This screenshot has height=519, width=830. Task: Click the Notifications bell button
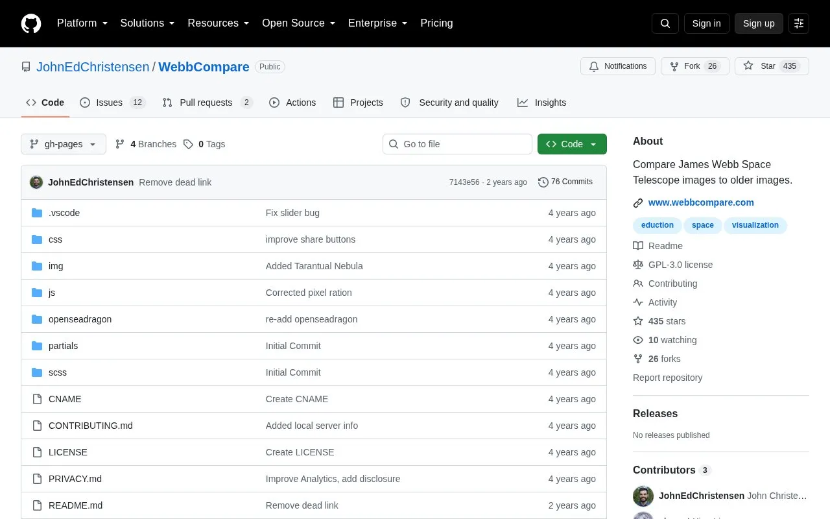[x=618, y=66]
